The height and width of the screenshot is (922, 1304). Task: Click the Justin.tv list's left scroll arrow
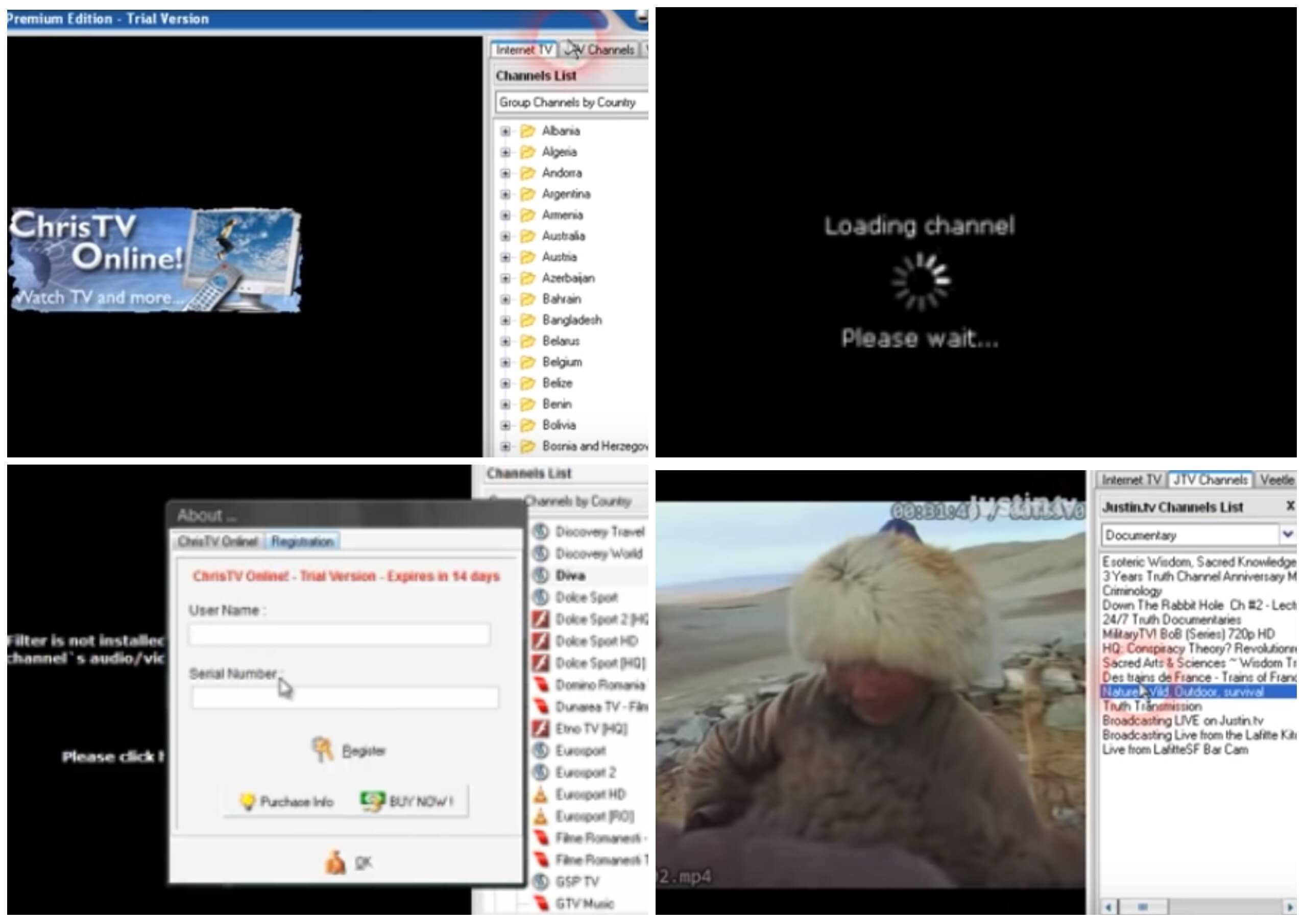click(1108, 907)
